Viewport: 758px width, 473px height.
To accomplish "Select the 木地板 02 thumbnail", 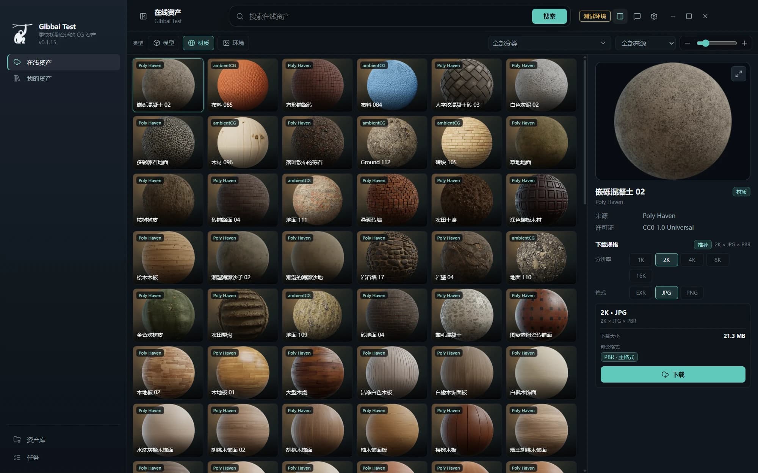I will click(x=168, y=373).
